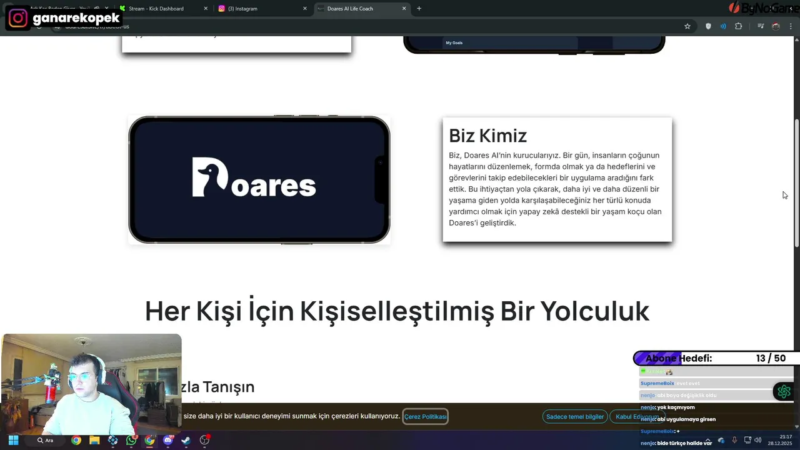Choose Sadece temel bilgiler cookie option
This screenshot has height=450, width=800.
click(x=575, y=417)
